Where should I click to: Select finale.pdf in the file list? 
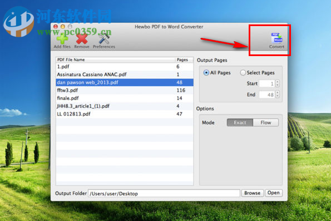[125, 98]
